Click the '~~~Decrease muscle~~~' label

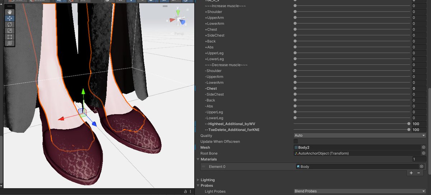coord(226,65)
